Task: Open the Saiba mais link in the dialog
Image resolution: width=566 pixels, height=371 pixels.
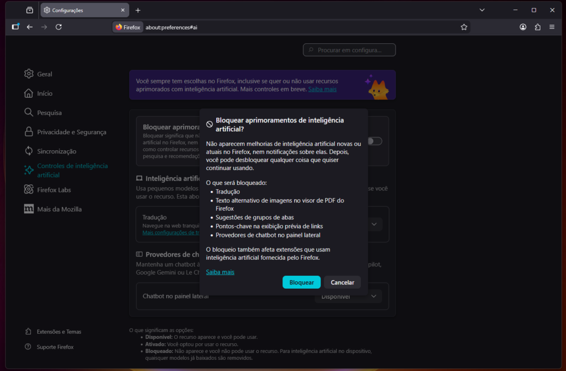Action: 220,272
